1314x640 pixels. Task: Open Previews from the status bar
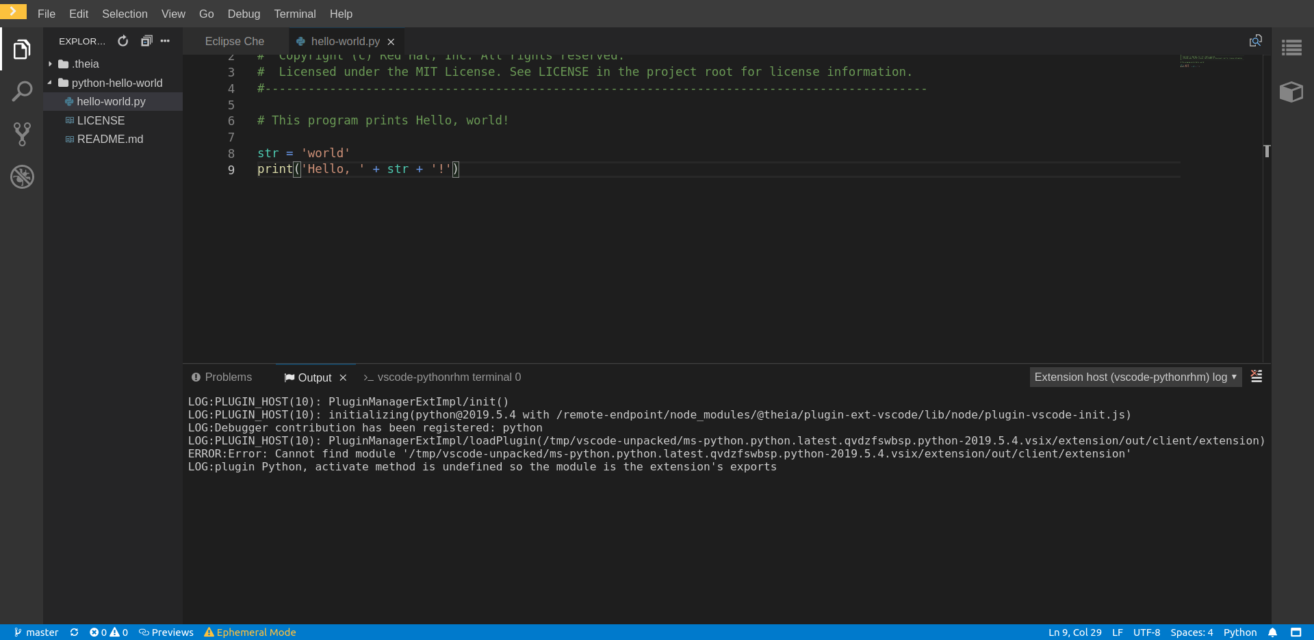[166, 632]
